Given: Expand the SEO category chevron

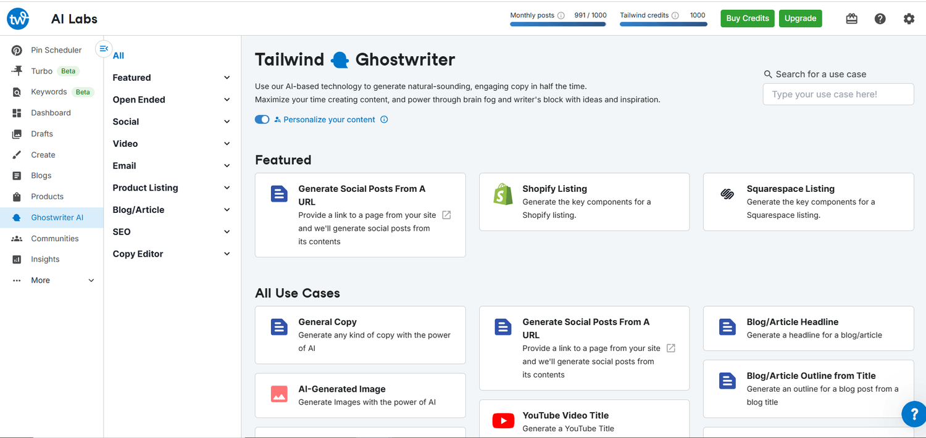Looking at the screenshot, I should pos(227,232).
